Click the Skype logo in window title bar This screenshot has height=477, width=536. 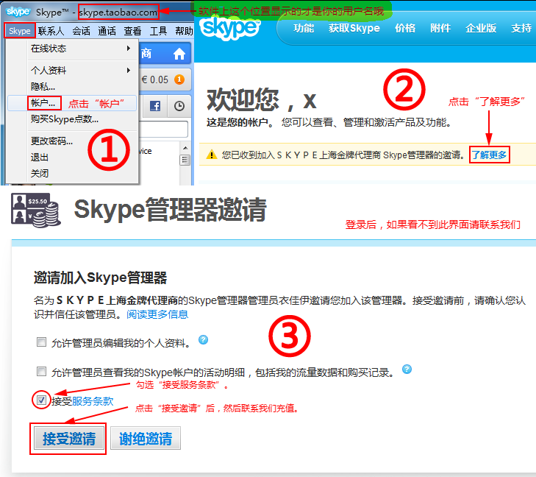[x=18, y=12]
